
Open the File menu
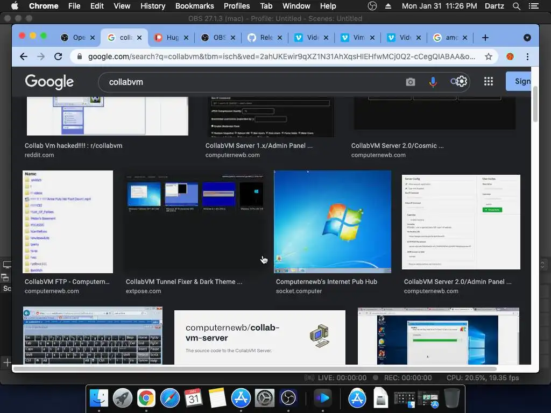click(x=74, y=6)
